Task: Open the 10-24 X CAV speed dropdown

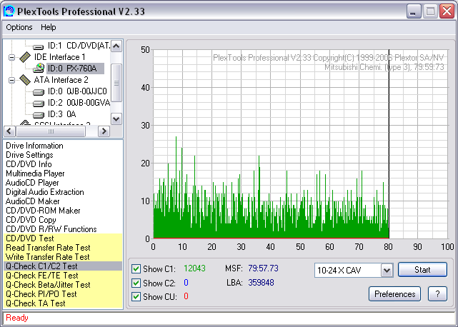Action: tap(387, 271)
